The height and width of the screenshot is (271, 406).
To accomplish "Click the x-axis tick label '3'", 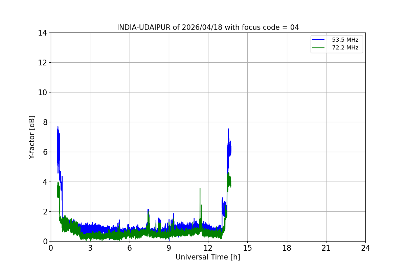I will click(90, 248).
